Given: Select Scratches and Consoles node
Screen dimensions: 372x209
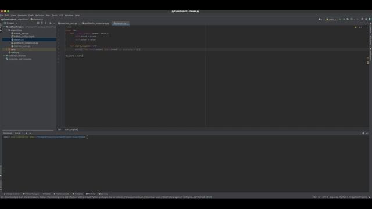Looking at the screenshot, I should (x=19, y=59).
